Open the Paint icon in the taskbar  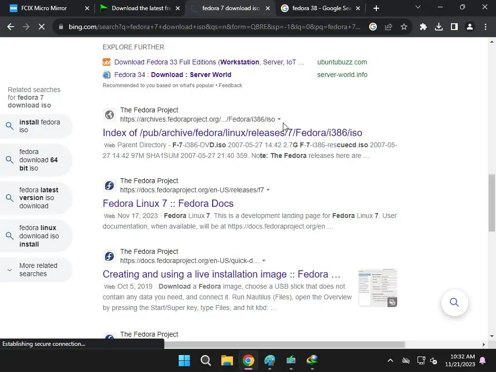pyautogui.click(x=269, y=360)
